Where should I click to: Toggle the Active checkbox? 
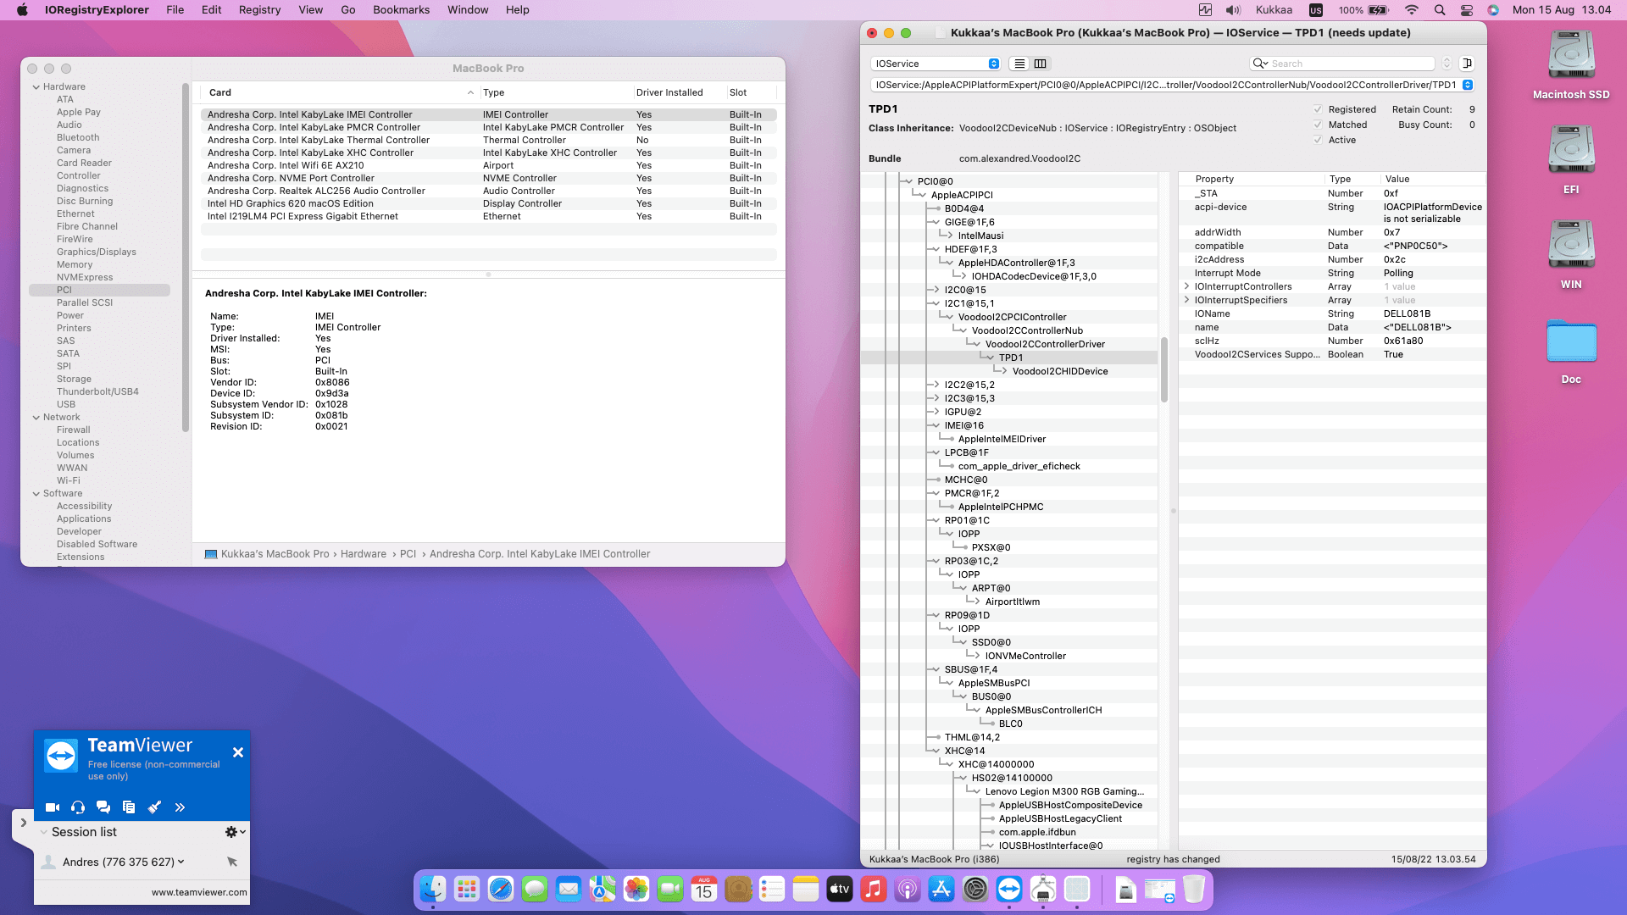click(x=1318, y=140)
